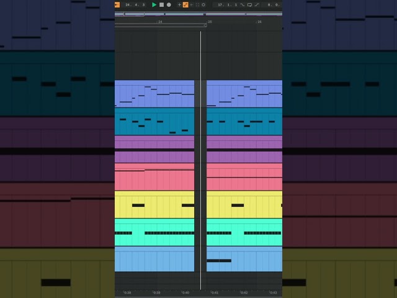Click the arrangement overview strip below transport
Viewport: 397px width, 298px height.
point(198,14)
